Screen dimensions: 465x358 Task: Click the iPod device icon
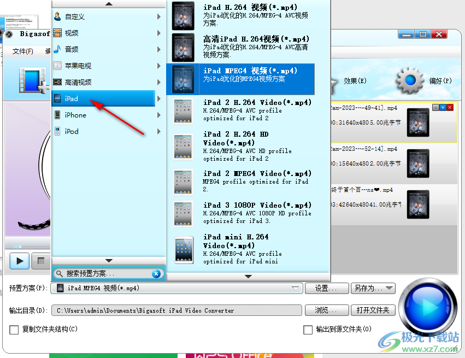tap(57, 131)
